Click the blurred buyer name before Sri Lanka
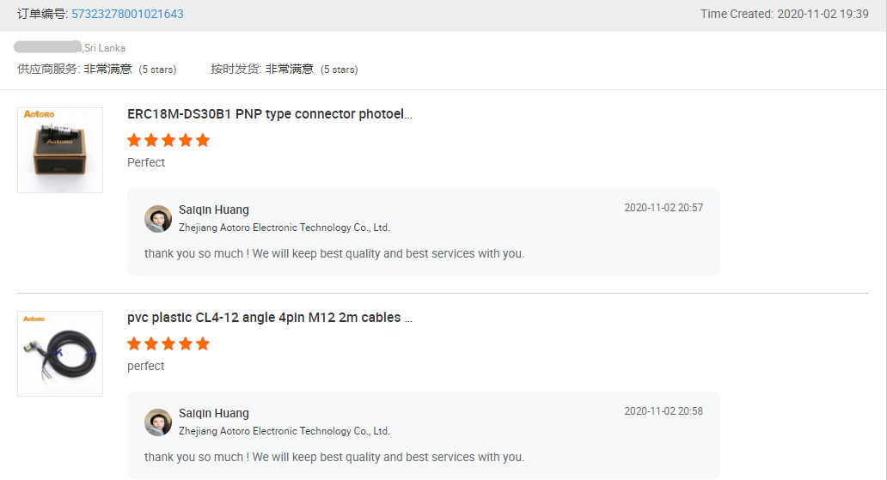 47,47
